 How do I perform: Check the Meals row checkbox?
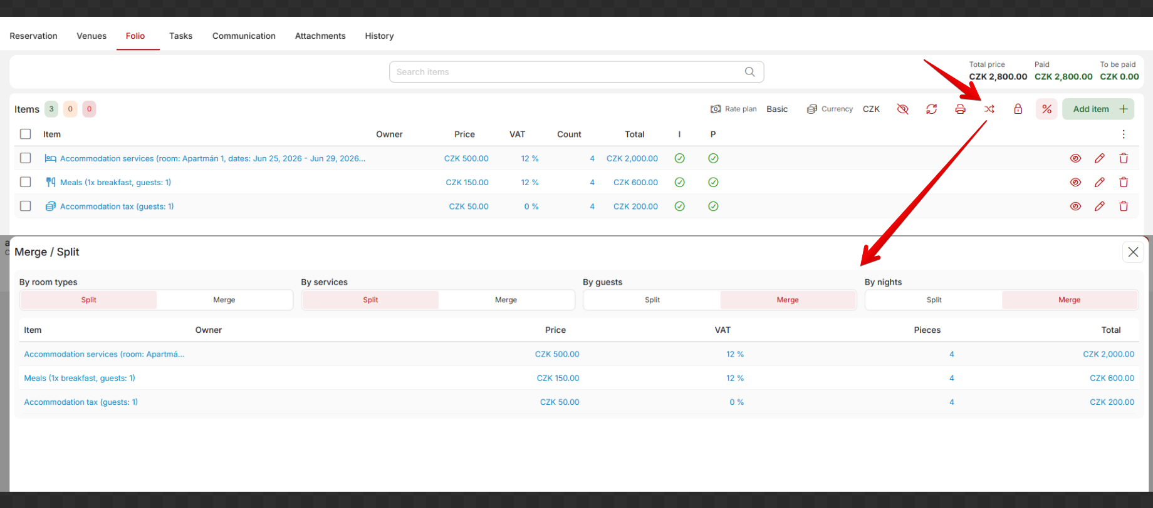point(26,182)
